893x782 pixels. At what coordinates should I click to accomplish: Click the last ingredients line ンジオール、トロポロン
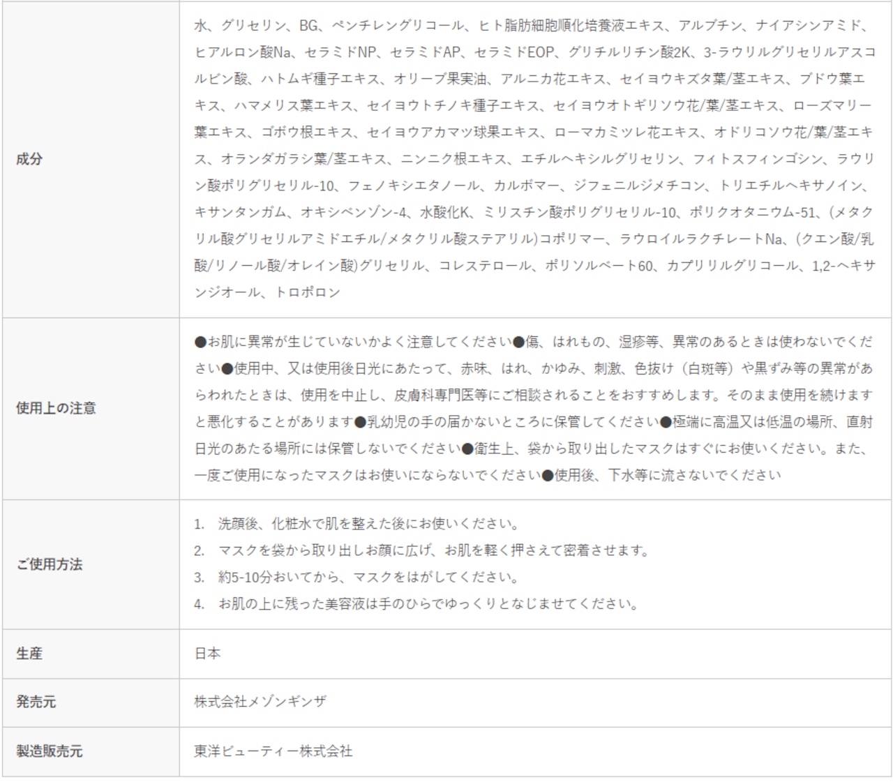click(267, 292)
